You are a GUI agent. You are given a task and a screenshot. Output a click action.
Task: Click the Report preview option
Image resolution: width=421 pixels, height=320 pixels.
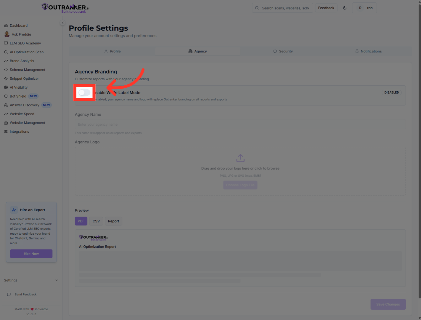(x=113, y=221)
